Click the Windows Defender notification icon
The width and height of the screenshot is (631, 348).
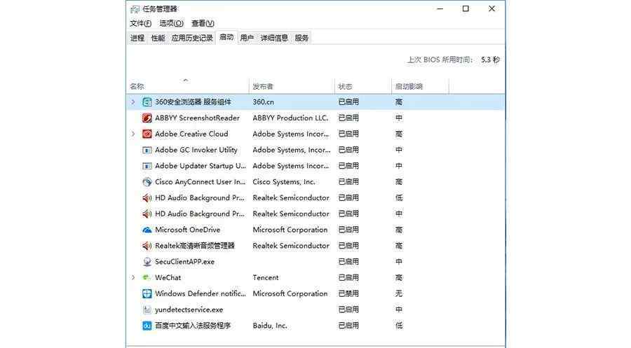coord(147,293)
